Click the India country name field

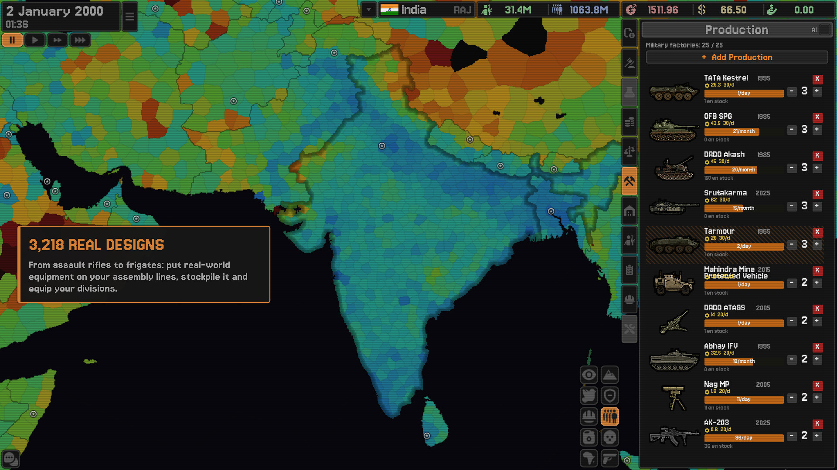coord(426,10)
